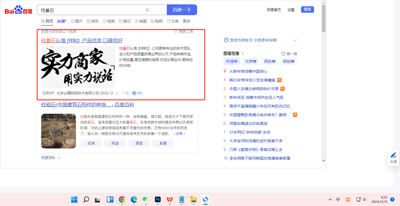Clear the search box with X icon
Viewport: 400px width, 206px height.
pyautogui.click(x=147, y=10)
